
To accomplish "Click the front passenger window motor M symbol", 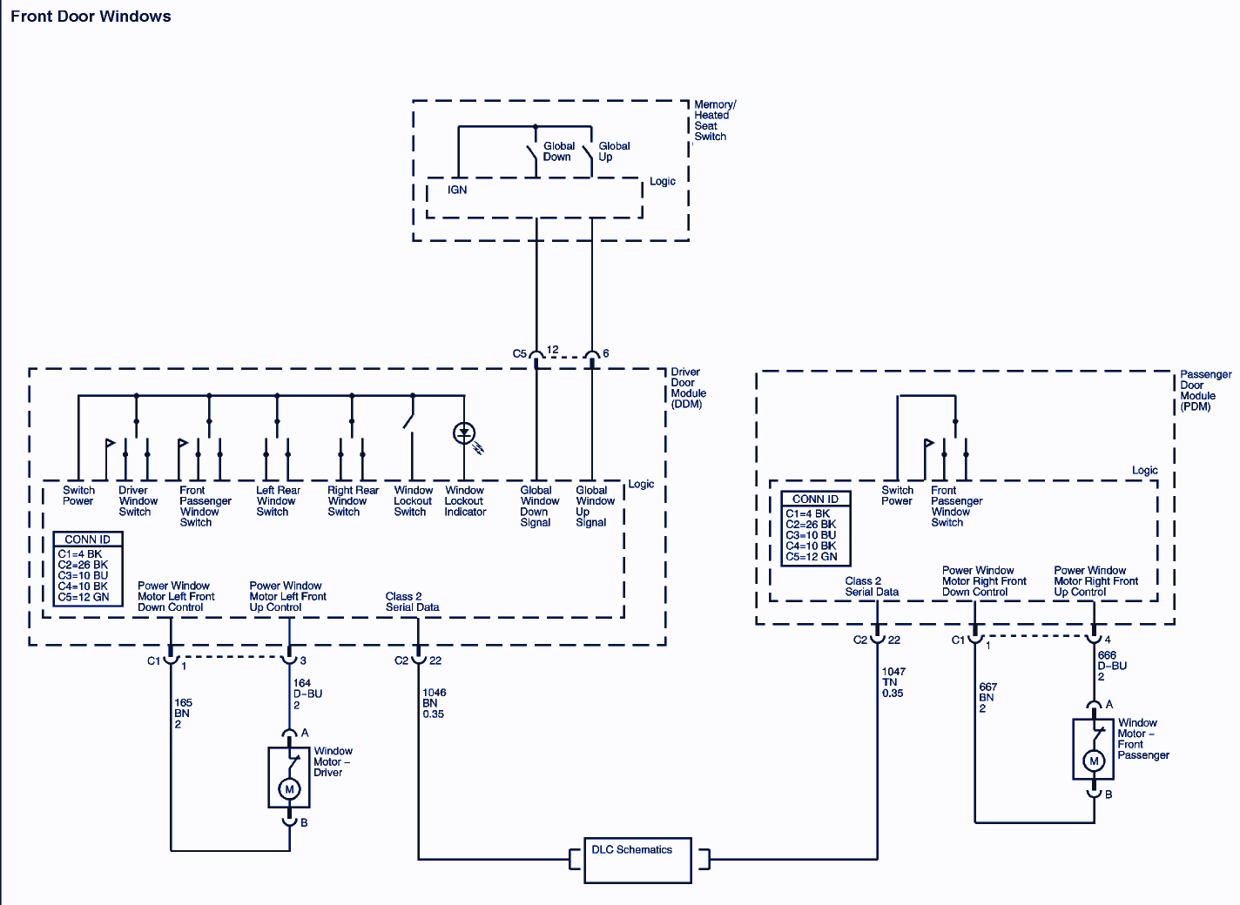I will [1094, 761].
